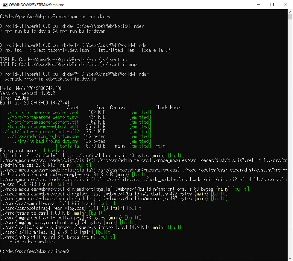The image size is (293, 261).
Task: Click the first TSFILE tsout.js path
Action: point(63,60)
